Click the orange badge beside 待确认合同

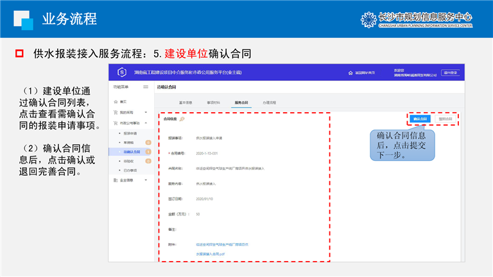(x=148, y=152)
